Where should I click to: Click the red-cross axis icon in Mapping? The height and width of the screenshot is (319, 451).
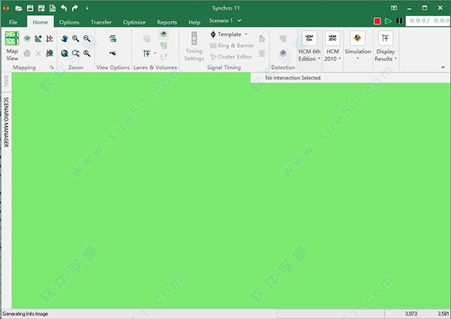(x=50, y=38)
